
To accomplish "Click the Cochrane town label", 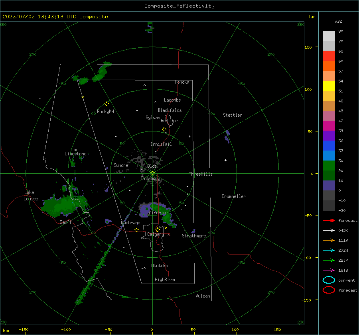I will coord(130,223).
